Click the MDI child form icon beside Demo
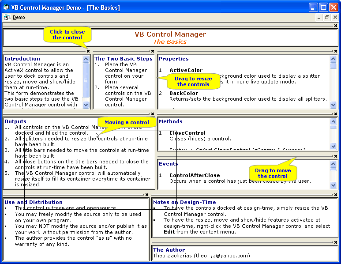 coord(7,18)
